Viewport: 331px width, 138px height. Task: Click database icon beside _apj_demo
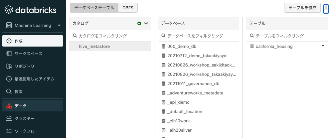(x=163, y=102)
